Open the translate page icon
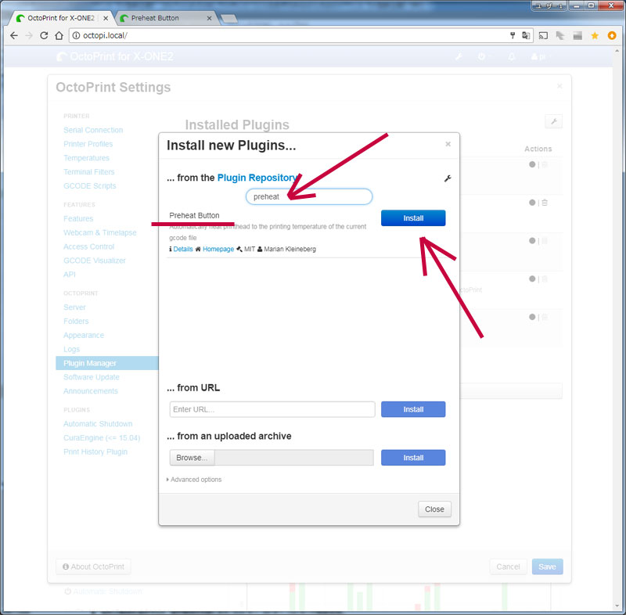The height and width of the screenshot is (615, 626). [x=526, y=35]
